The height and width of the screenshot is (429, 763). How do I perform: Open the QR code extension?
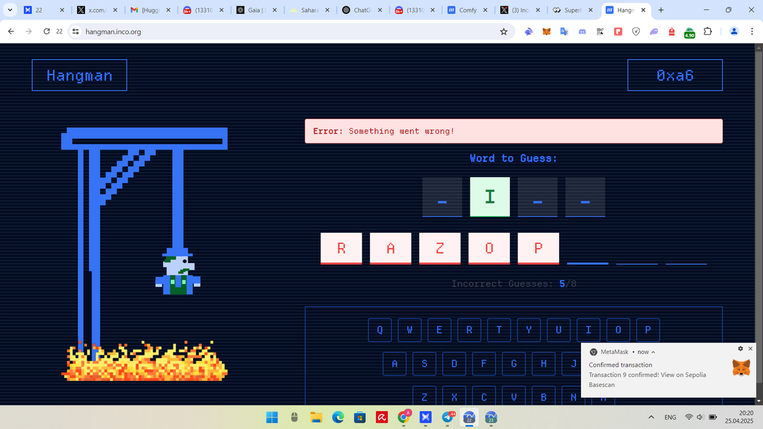[600, 31]
